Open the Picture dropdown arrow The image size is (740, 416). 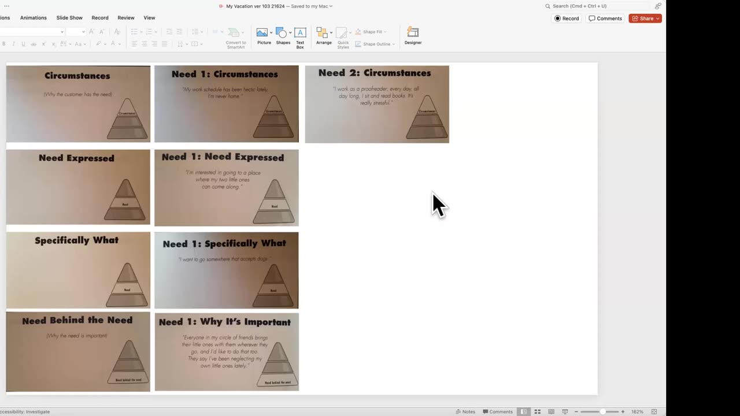click(x=271, y=32)
